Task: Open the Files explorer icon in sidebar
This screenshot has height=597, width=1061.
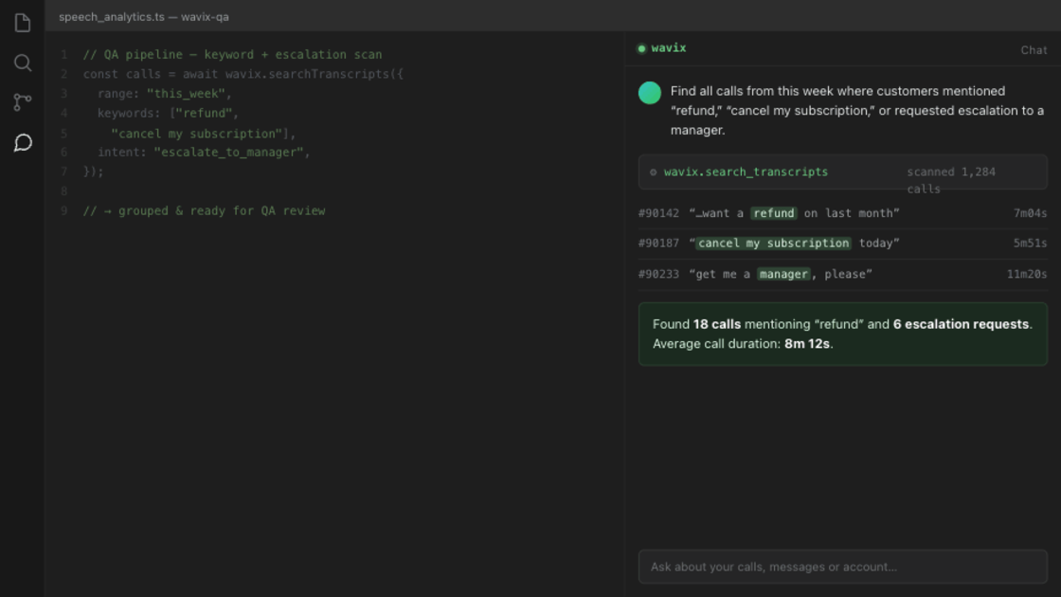Action: (x=23, y=23)
